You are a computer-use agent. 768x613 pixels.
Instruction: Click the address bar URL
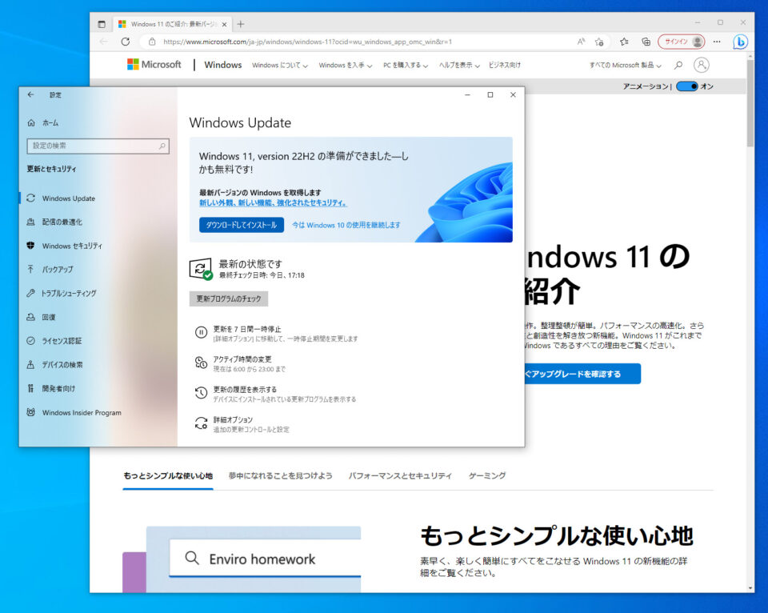point(307,42)
